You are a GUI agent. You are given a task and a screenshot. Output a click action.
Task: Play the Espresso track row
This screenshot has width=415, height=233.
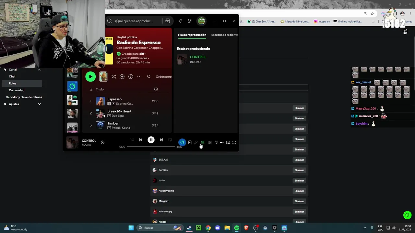127,101
